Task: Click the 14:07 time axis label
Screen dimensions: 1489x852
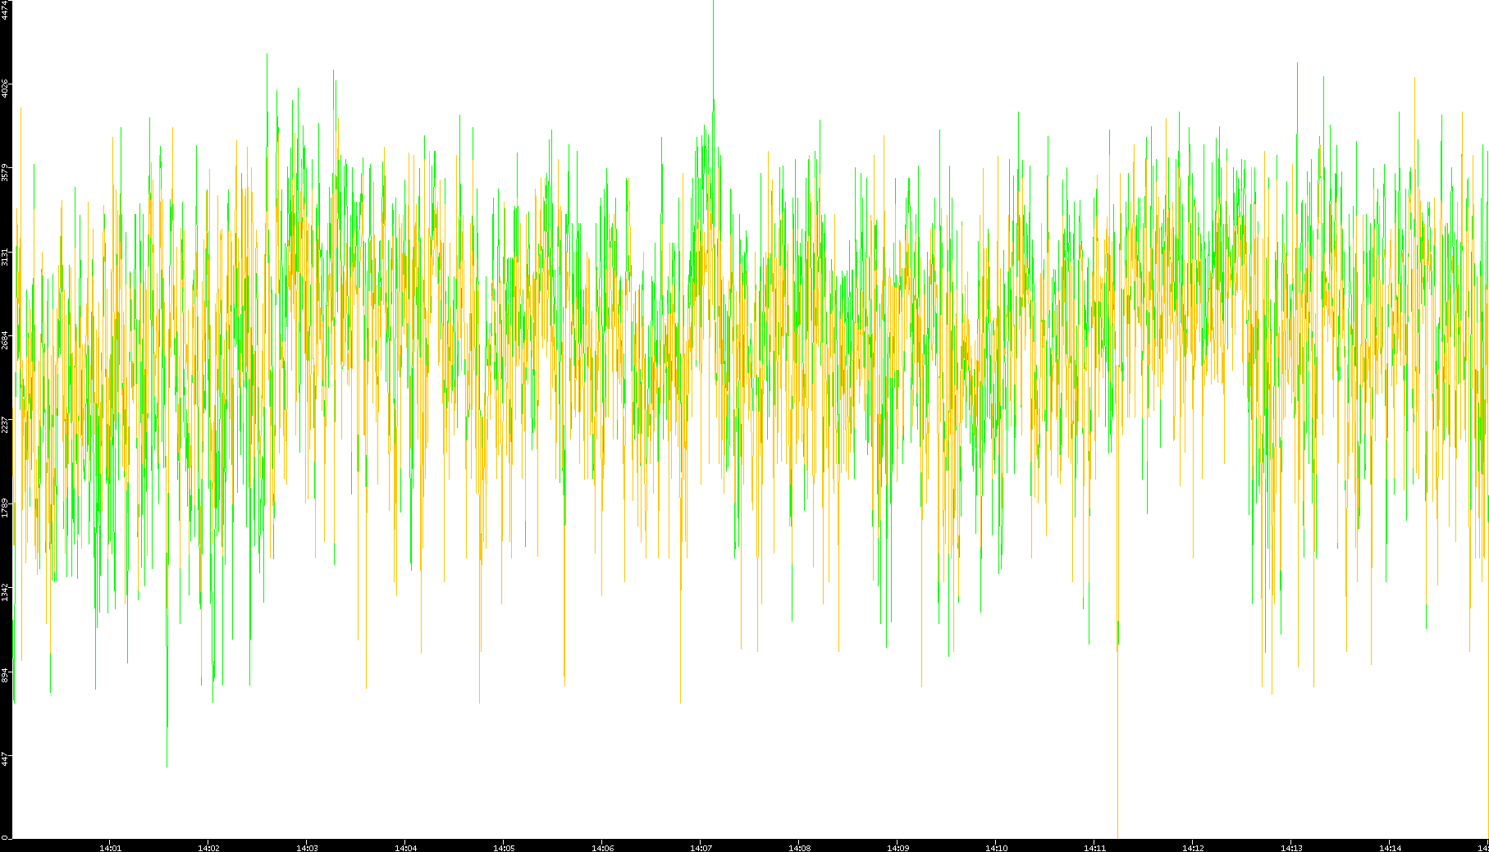Action: pyautogui.click(x=701, y=847)
